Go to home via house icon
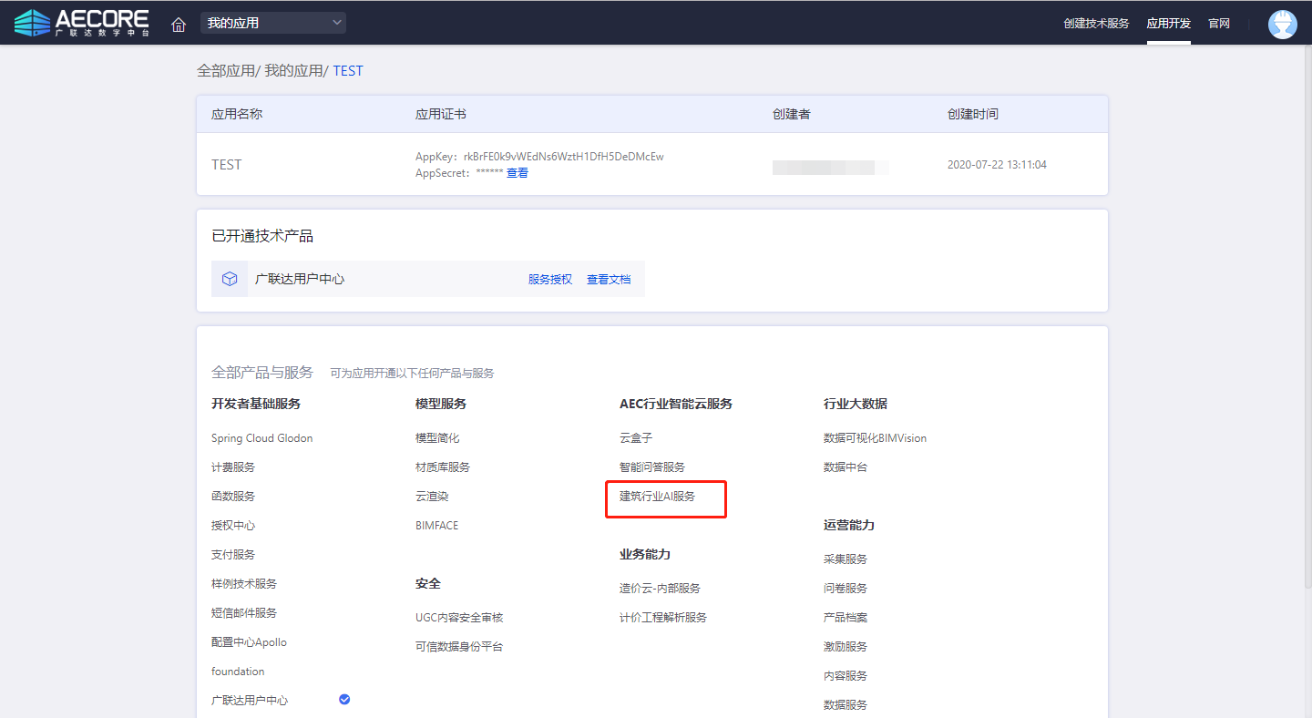This screenshot has width=1312, height=718. (x=179, y=24)
